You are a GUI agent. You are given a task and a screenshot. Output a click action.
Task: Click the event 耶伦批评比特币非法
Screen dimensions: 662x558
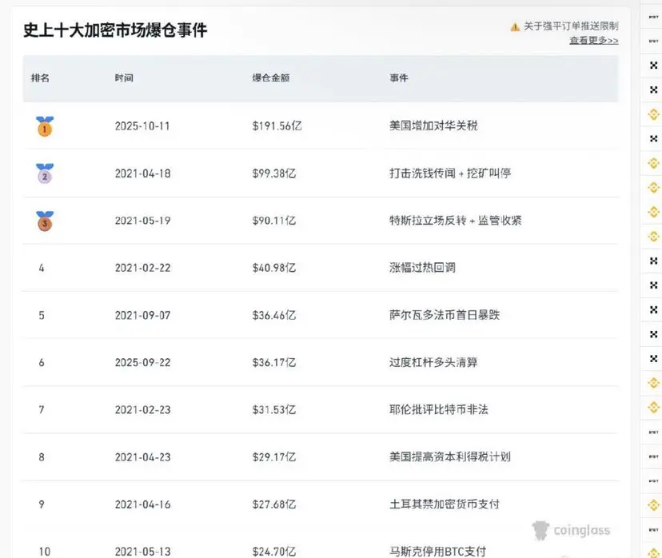coord(439,409)
